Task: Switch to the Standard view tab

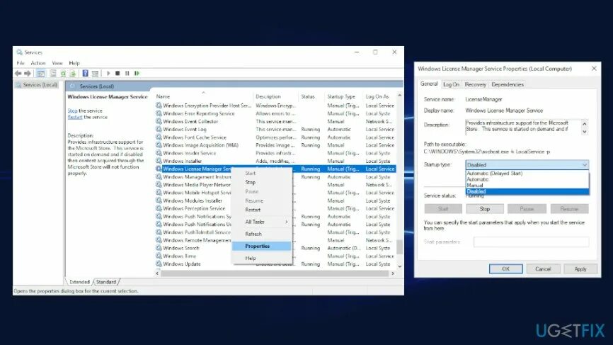Action: pos(106,282)
